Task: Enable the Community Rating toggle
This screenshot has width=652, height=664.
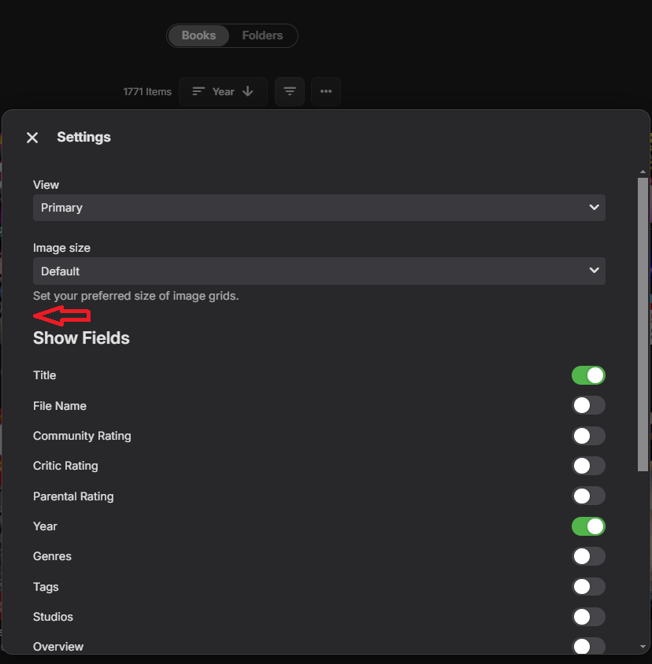Action: click(x=588, y=436)
